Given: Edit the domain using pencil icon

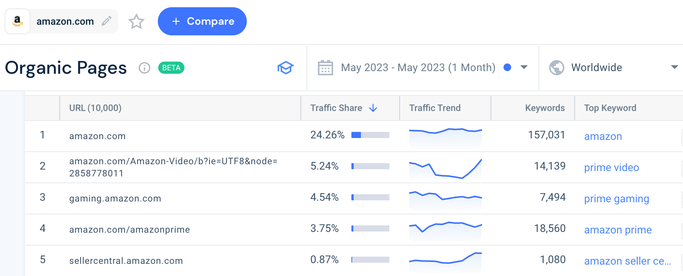Looking at the screenshot, I should click(106, 21).
